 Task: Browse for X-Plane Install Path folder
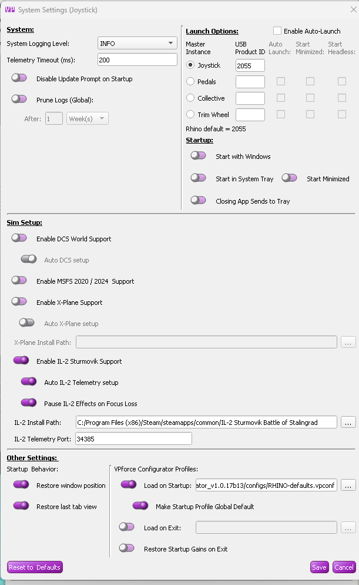pyautogui.click(x=348, y=342)
